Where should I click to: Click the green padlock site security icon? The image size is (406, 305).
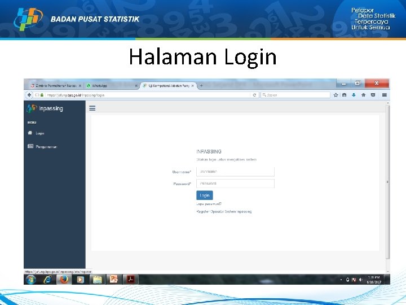click(42, 95)
